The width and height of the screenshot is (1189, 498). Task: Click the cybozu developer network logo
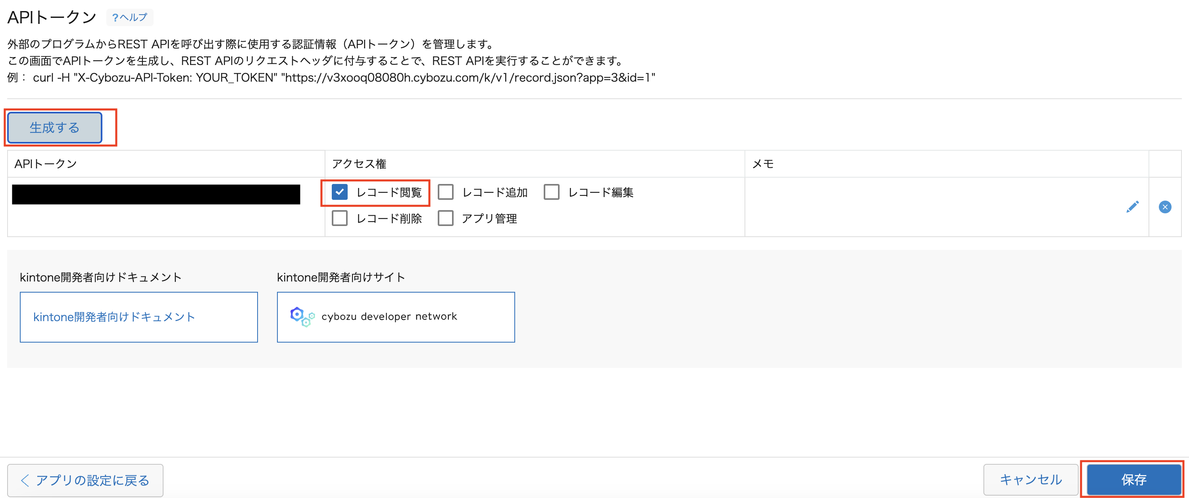point(302,317)
